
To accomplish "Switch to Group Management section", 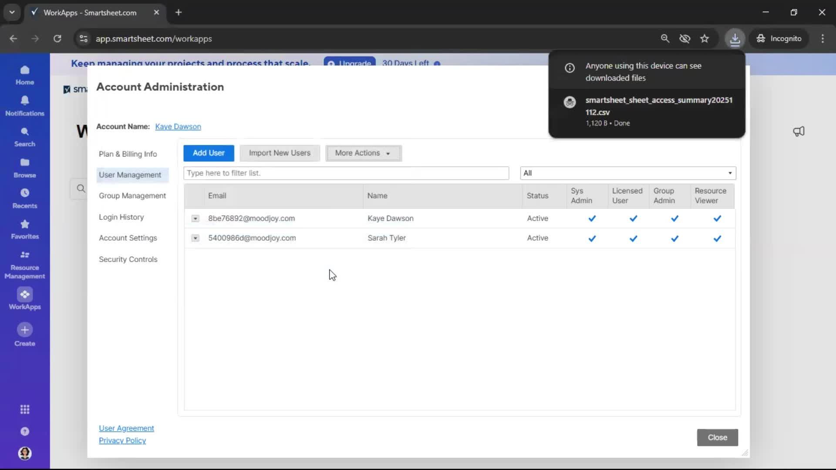I will (x=132, y=196).
